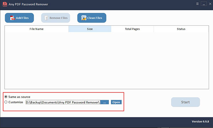Click the broom icon on Clean Files
The image size is (213, 128).
[x=84, y=18]
